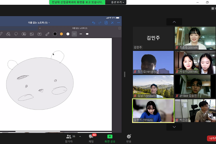Close the 이름 없는 노트북 (1) document tab
Viewport: 216px width, 144px height.
click(x=40, y=28)
